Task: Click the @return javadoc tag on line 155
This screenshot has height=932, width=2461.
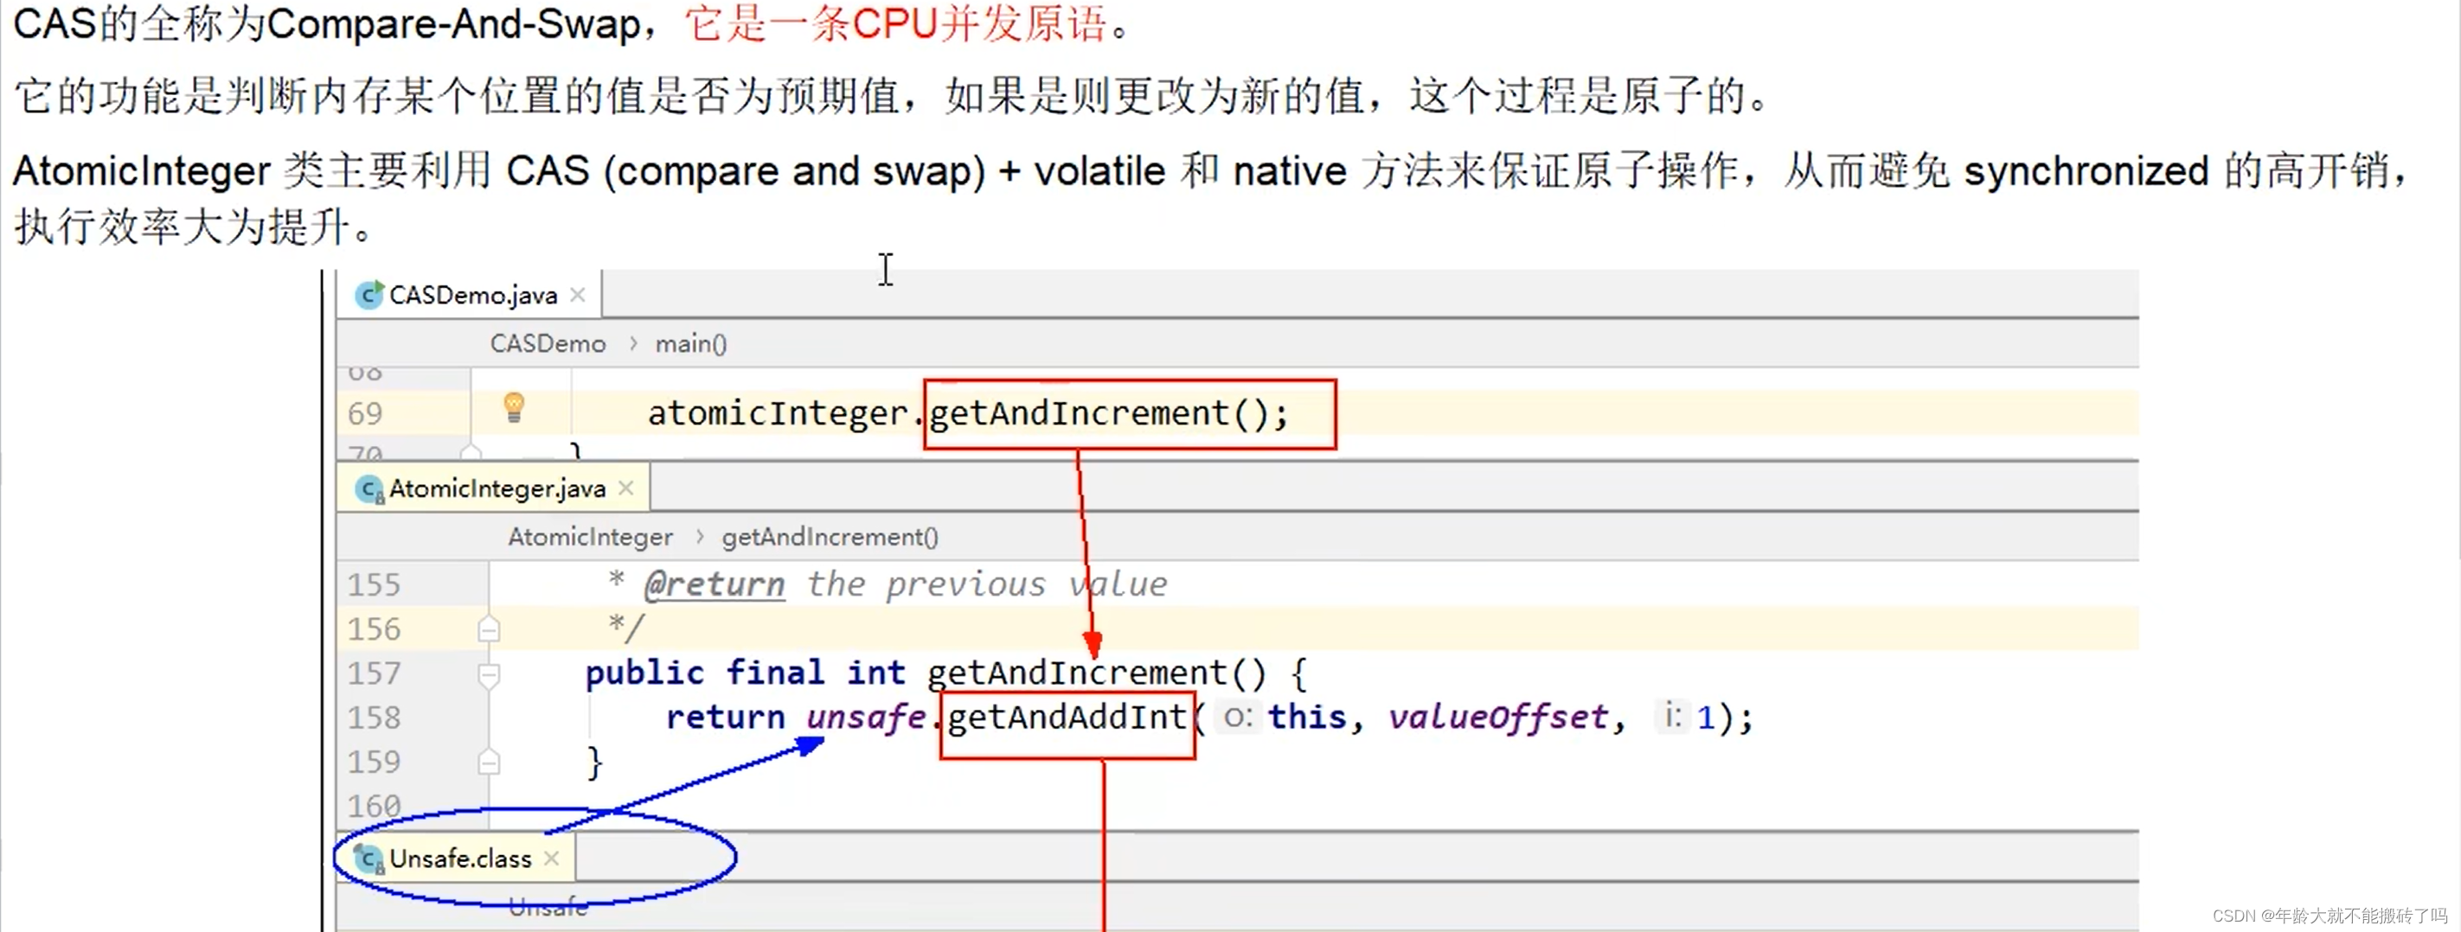Action: pyautogui.click(x=715, y=584)
